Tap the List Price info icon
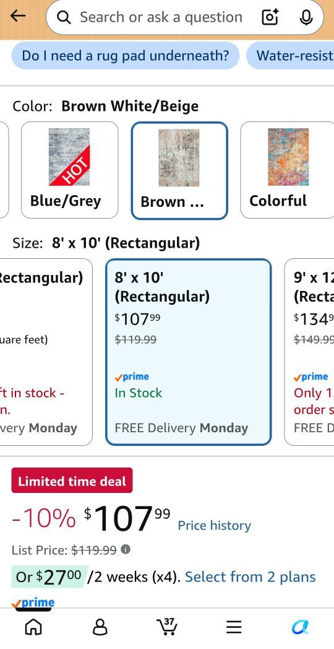334x649 pixels. 125,549
